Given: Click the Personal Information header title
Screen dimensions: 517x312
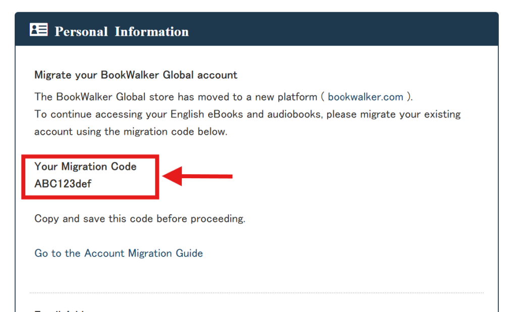Looking at the screenshot, I should pos(122,31).
